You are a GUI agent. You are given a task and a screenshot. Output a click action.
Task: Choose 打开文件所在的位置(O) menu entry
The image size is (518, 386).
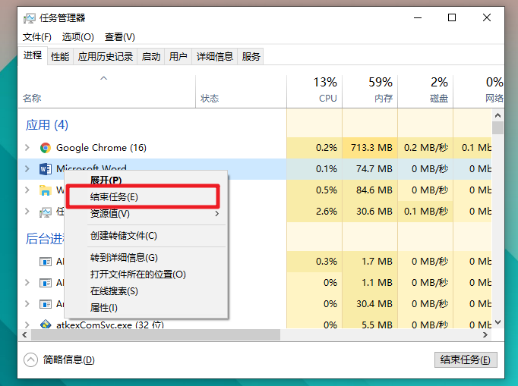click(137, 275)
